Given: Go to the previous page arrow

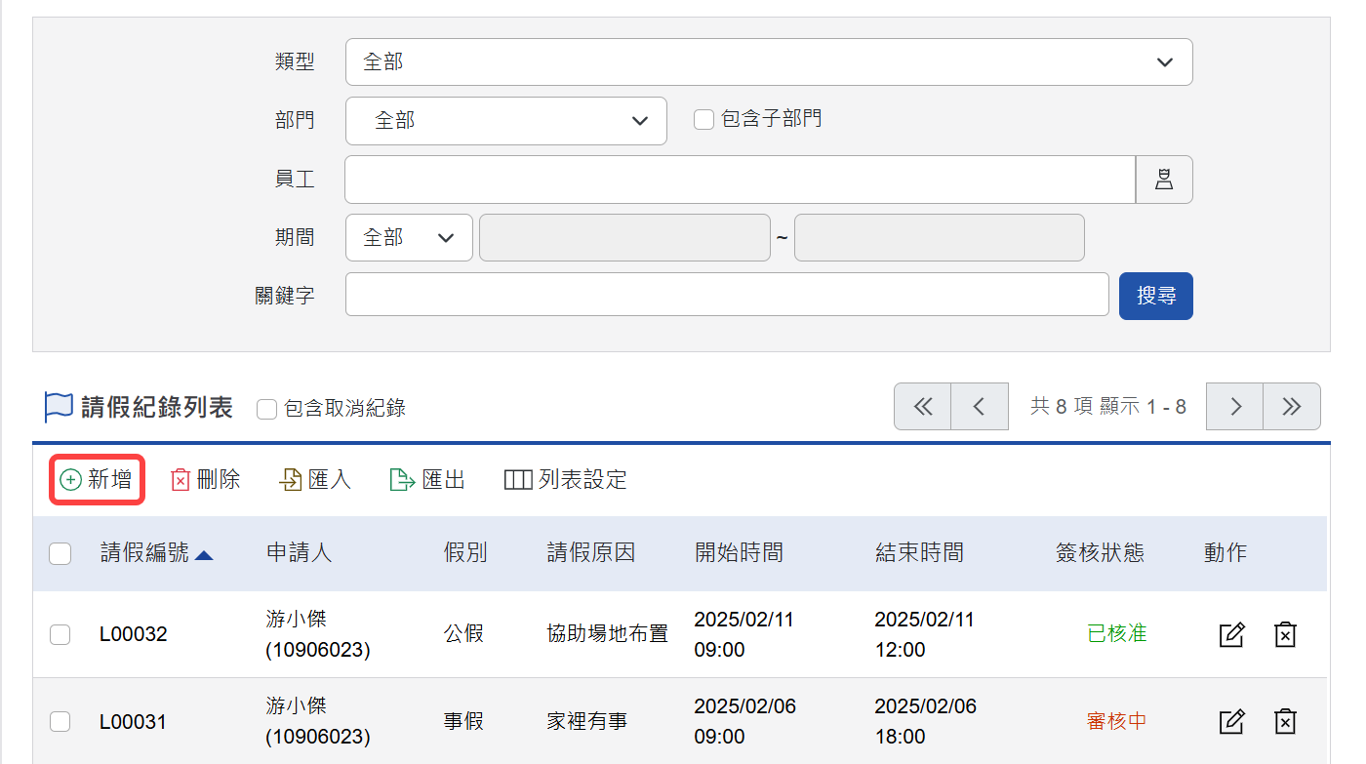Looking at the screenshot, I should click(979, 407).
